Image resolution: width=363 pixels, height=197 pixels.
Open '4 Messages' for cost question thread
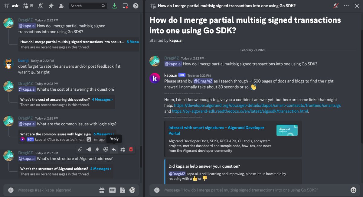(102, 99)
